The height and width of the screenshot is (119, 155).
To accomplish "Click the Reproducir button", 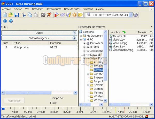I will click(x=14, y=100).
